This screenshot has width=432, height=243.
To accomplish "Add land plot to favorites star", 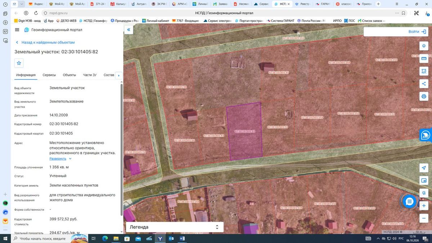I will click(x=19, y=63).
